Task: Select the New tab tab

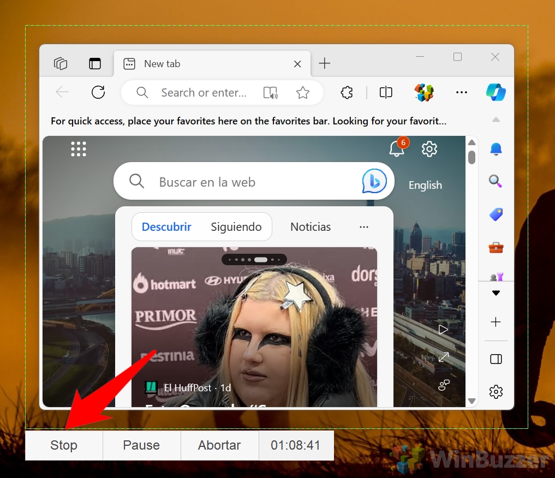Action: pyautogui.click(x=212, y=64)
